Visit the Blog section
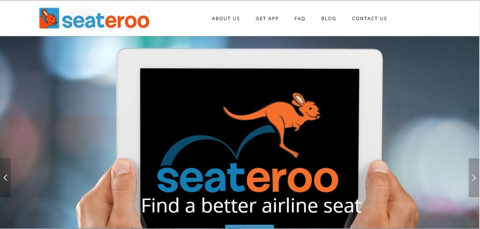 click(329, 19)
